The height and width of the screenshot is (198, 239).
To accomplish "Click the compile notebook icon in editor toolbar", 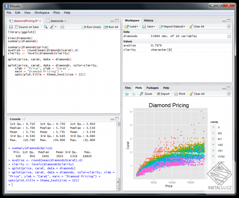I will click(62, 27).
